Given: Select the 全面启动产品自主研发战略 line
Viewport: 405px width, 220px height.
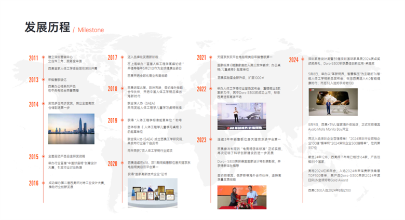Looking at the screenshot, I should point(66,156).
